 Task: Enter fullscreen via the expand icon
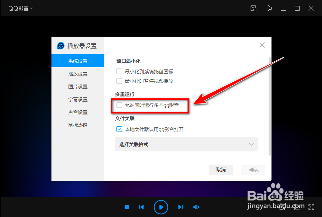[311, 207]
